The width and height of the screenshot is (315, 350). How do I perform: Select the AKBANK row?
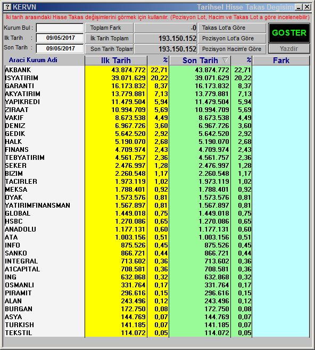tap(157, 70)
